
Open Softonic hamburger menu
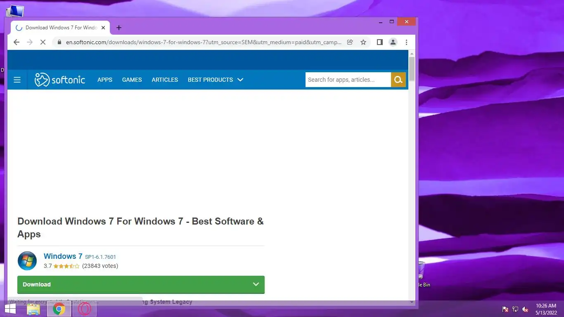tap(17, 80)
